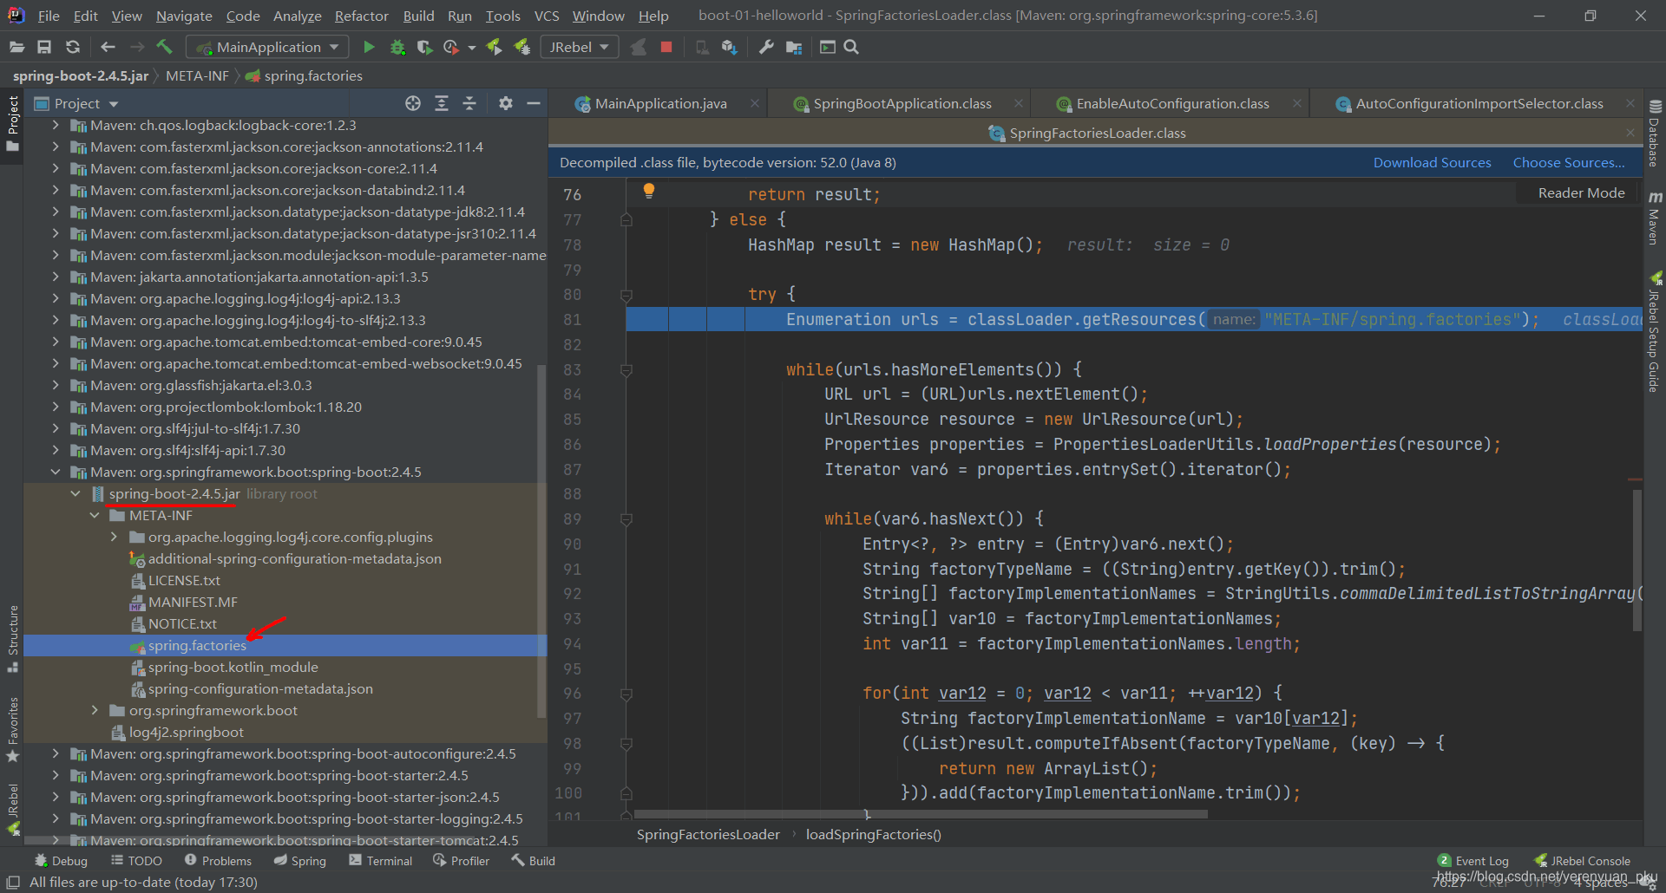The height and width of the screenshot is (893, 1666).
Task: Open Project Structure icon in toolbar
Action: click(x=794, y=47)
